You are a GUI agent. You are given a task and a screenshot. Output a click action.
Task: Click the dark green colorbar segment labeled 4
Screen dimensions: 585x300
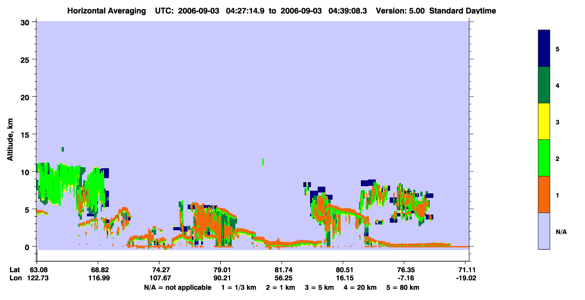coord(544,85)
